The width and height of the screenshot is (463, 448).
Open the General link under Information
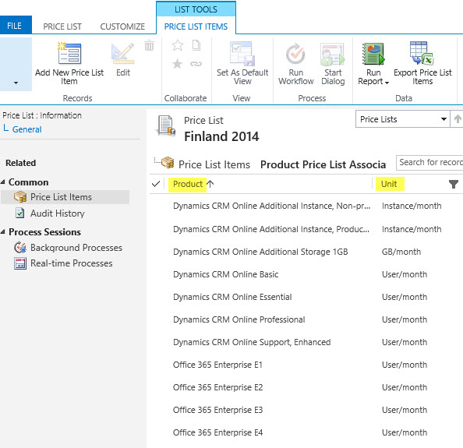tap(27, 129)
